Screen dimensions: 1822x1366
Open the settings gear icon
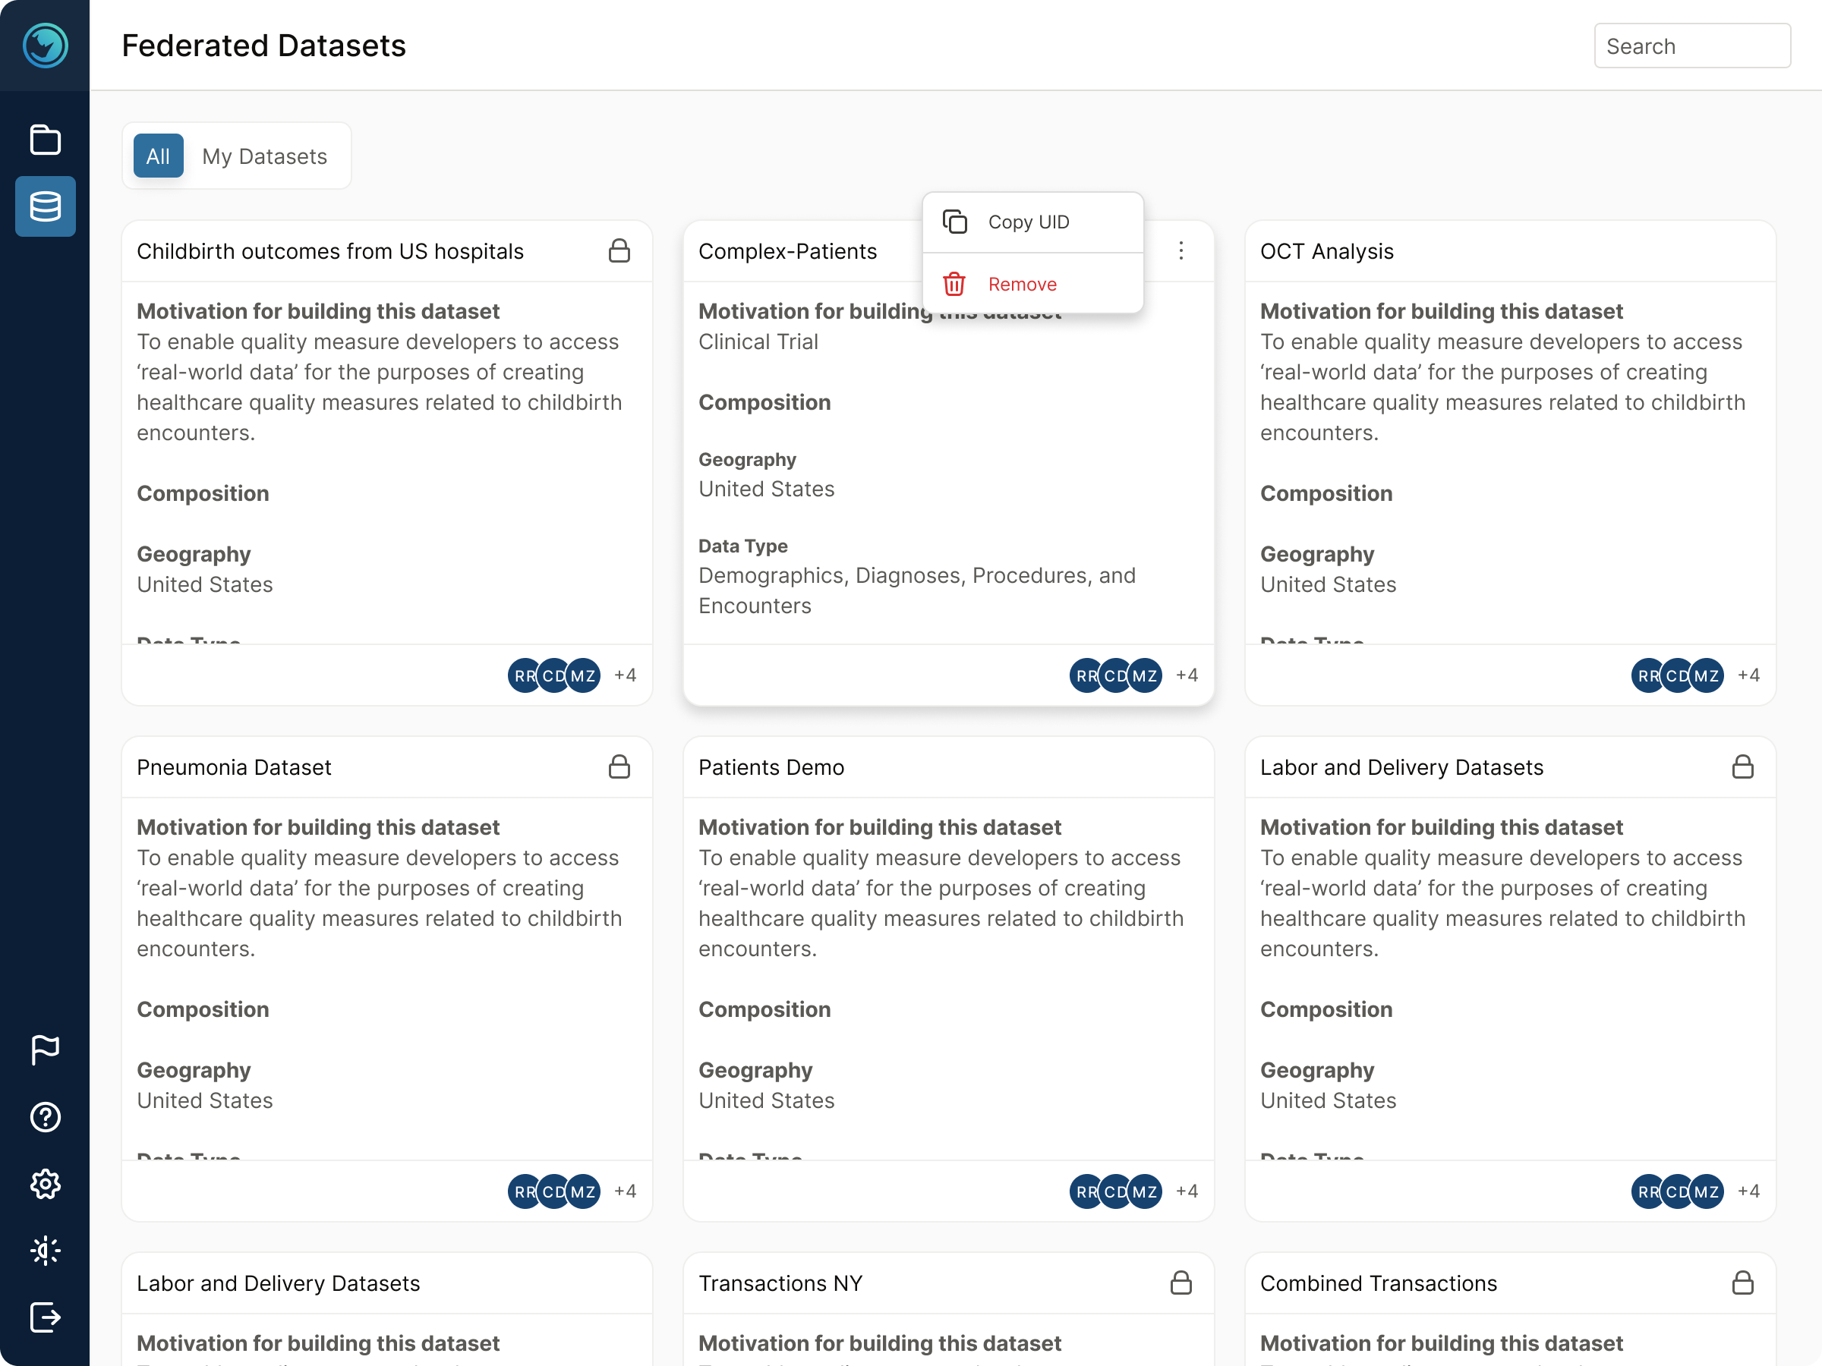pyautogui.click(x=46, y=1184)
